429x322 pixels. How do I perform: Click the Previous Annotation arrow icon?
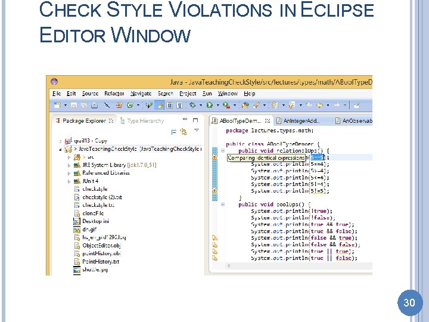(292, 105)
